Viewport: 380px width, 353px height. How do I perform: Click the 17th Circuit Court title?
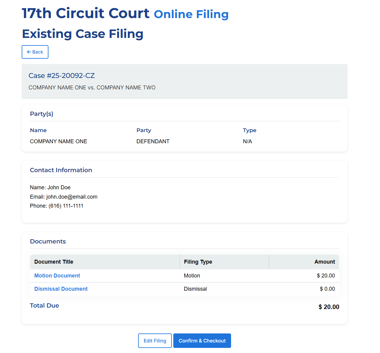pos(85,14)
